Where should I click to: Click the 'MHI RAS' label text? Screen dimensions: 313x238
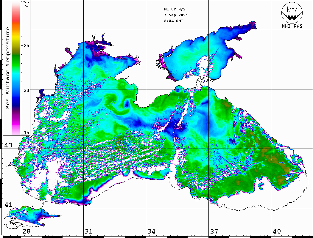292,26
